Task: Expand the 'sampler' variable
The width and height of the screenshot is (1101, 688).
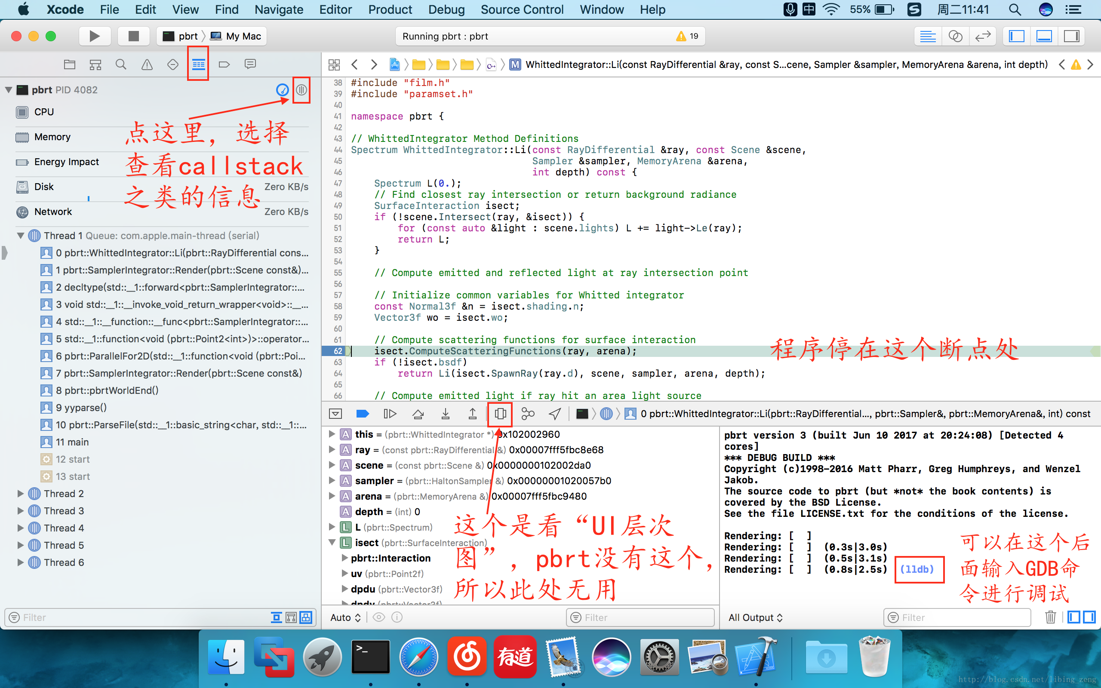Action: (332, 480)
